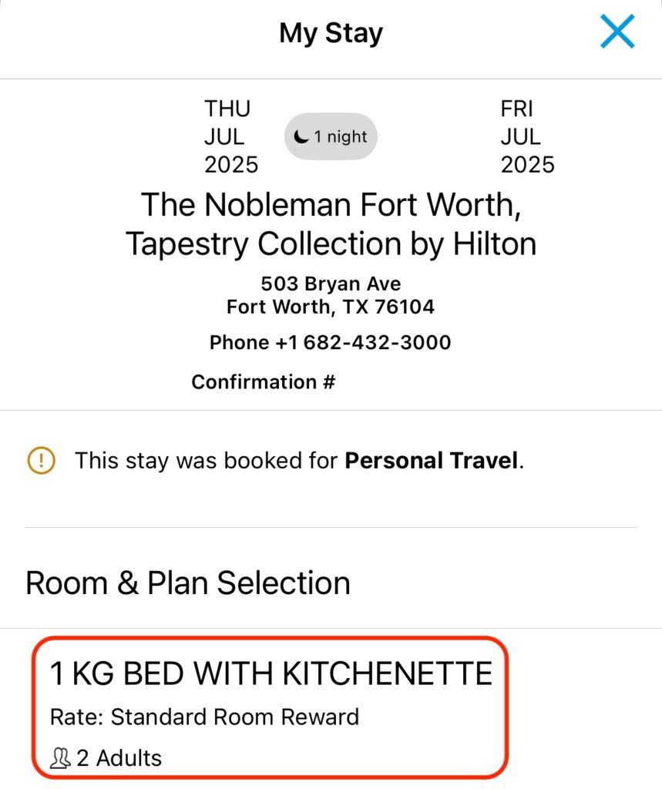Tap the THU JUL 2025 check-in date

(231, 136)
